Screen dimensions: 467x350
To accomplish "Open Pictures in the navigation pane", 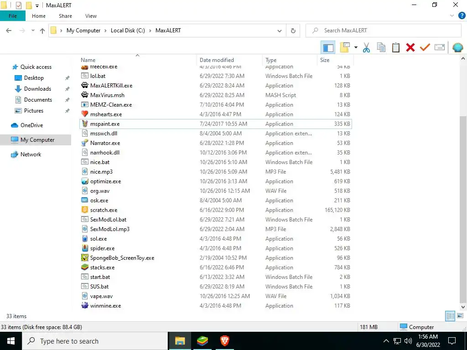I will pos(34,111).
